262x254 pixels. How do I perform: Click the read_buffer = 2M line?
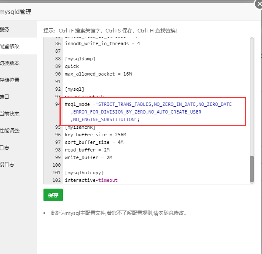pyautogui.click(x=87, y=150)
